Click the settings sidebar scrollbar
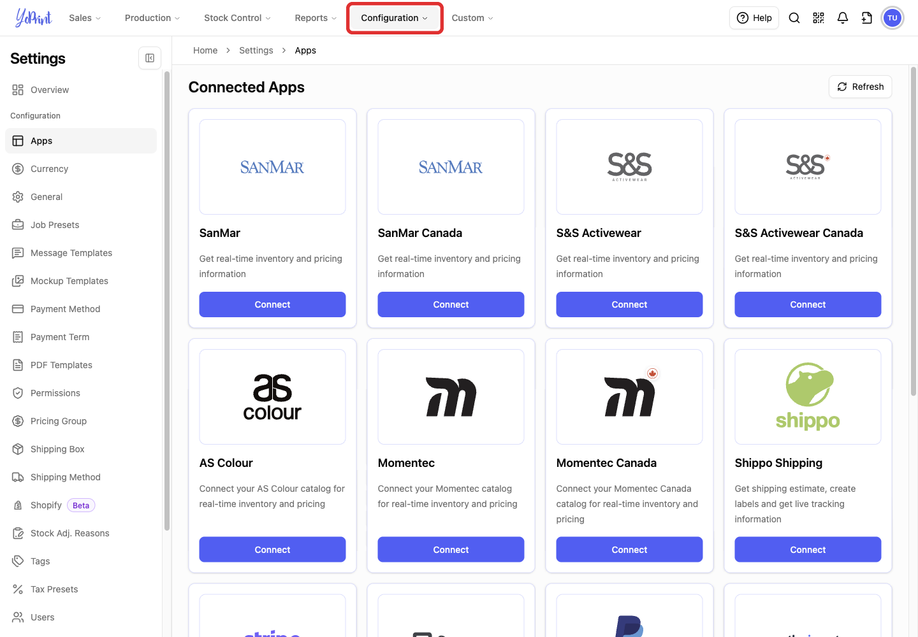Image resolution: width=918 pixels, height=637 pixels. 167,301
